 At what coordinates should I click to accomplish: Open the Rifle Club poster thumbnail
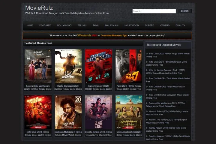pyautogui.click(x=38, y=112)
